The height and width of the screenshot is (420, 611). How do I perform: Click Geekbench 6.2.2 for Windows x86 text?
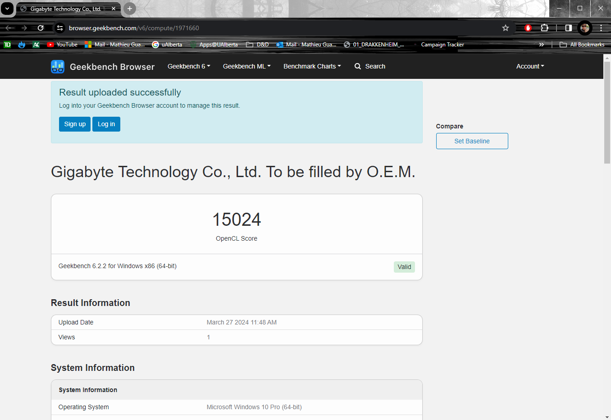coord(118,266)
